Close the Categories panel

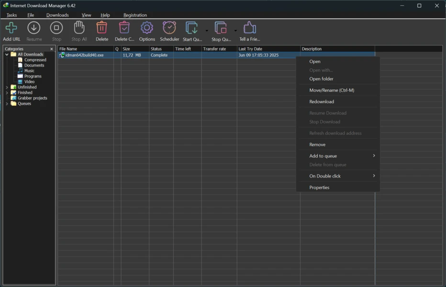point(52,49)
